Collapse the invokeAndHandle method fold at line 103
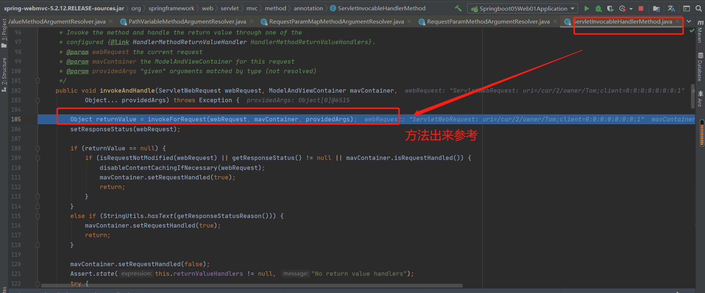 coord(38,100)
